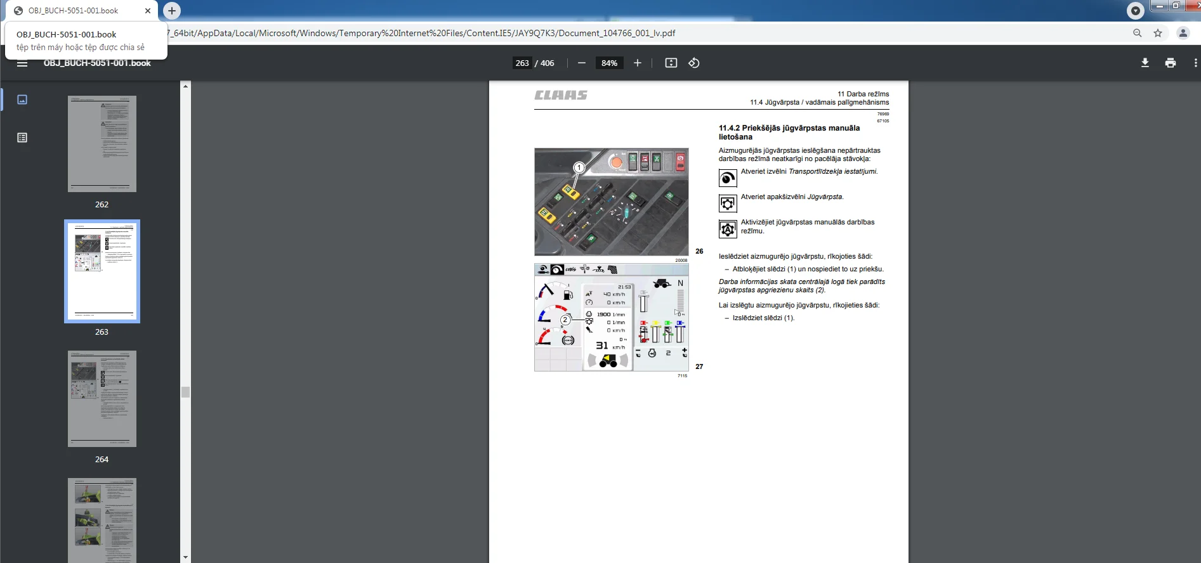Rotate the document counterclockwise
Image resolution: width=1201 pixels, height=563 pixels.
point(694,63)
